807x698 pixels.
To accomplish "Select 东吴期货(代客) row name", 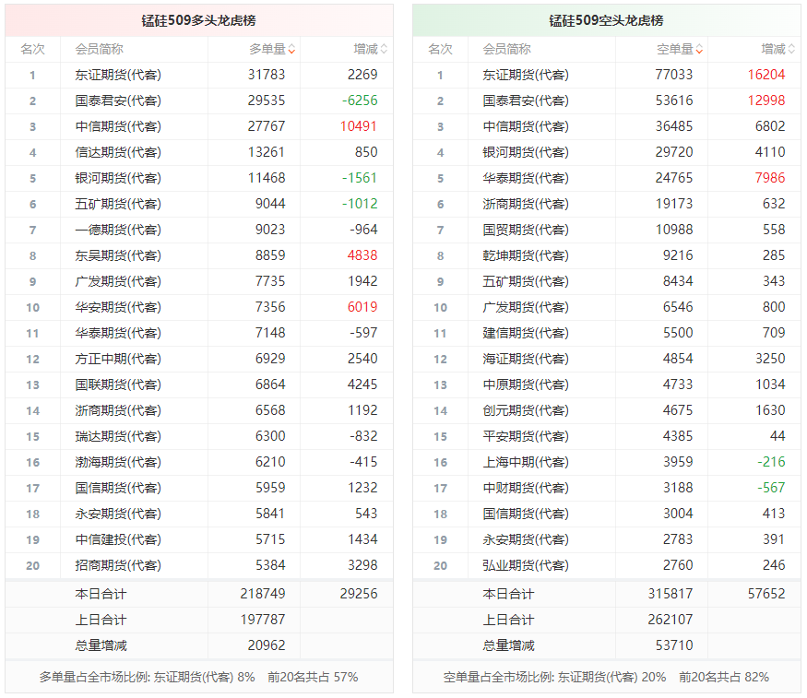I will tap(118, 255).
